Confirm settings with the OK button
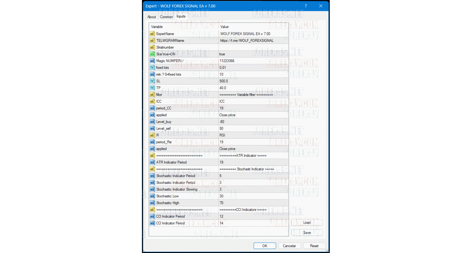 click(265, 246)
